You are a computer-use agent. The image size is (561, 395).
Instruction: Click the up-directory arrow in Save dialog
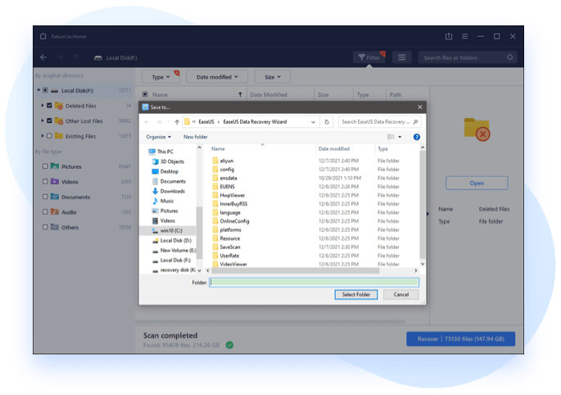coord(177,121)
